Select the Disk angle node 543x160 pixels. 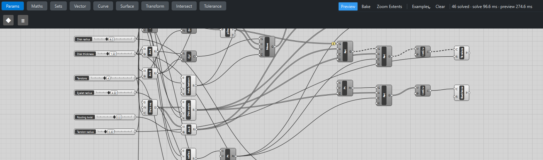pyautogui.click(x=189, y=110)
